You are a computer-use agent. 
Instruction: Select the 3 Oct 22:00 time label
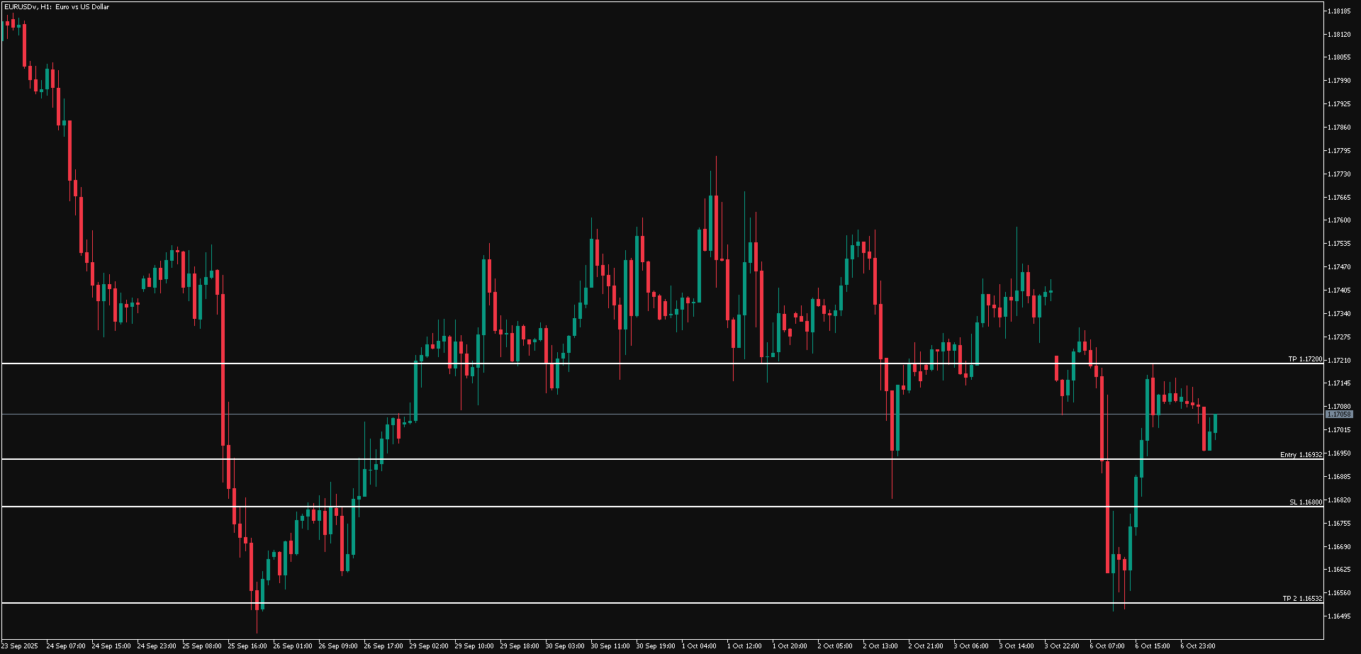(1062, 646)
